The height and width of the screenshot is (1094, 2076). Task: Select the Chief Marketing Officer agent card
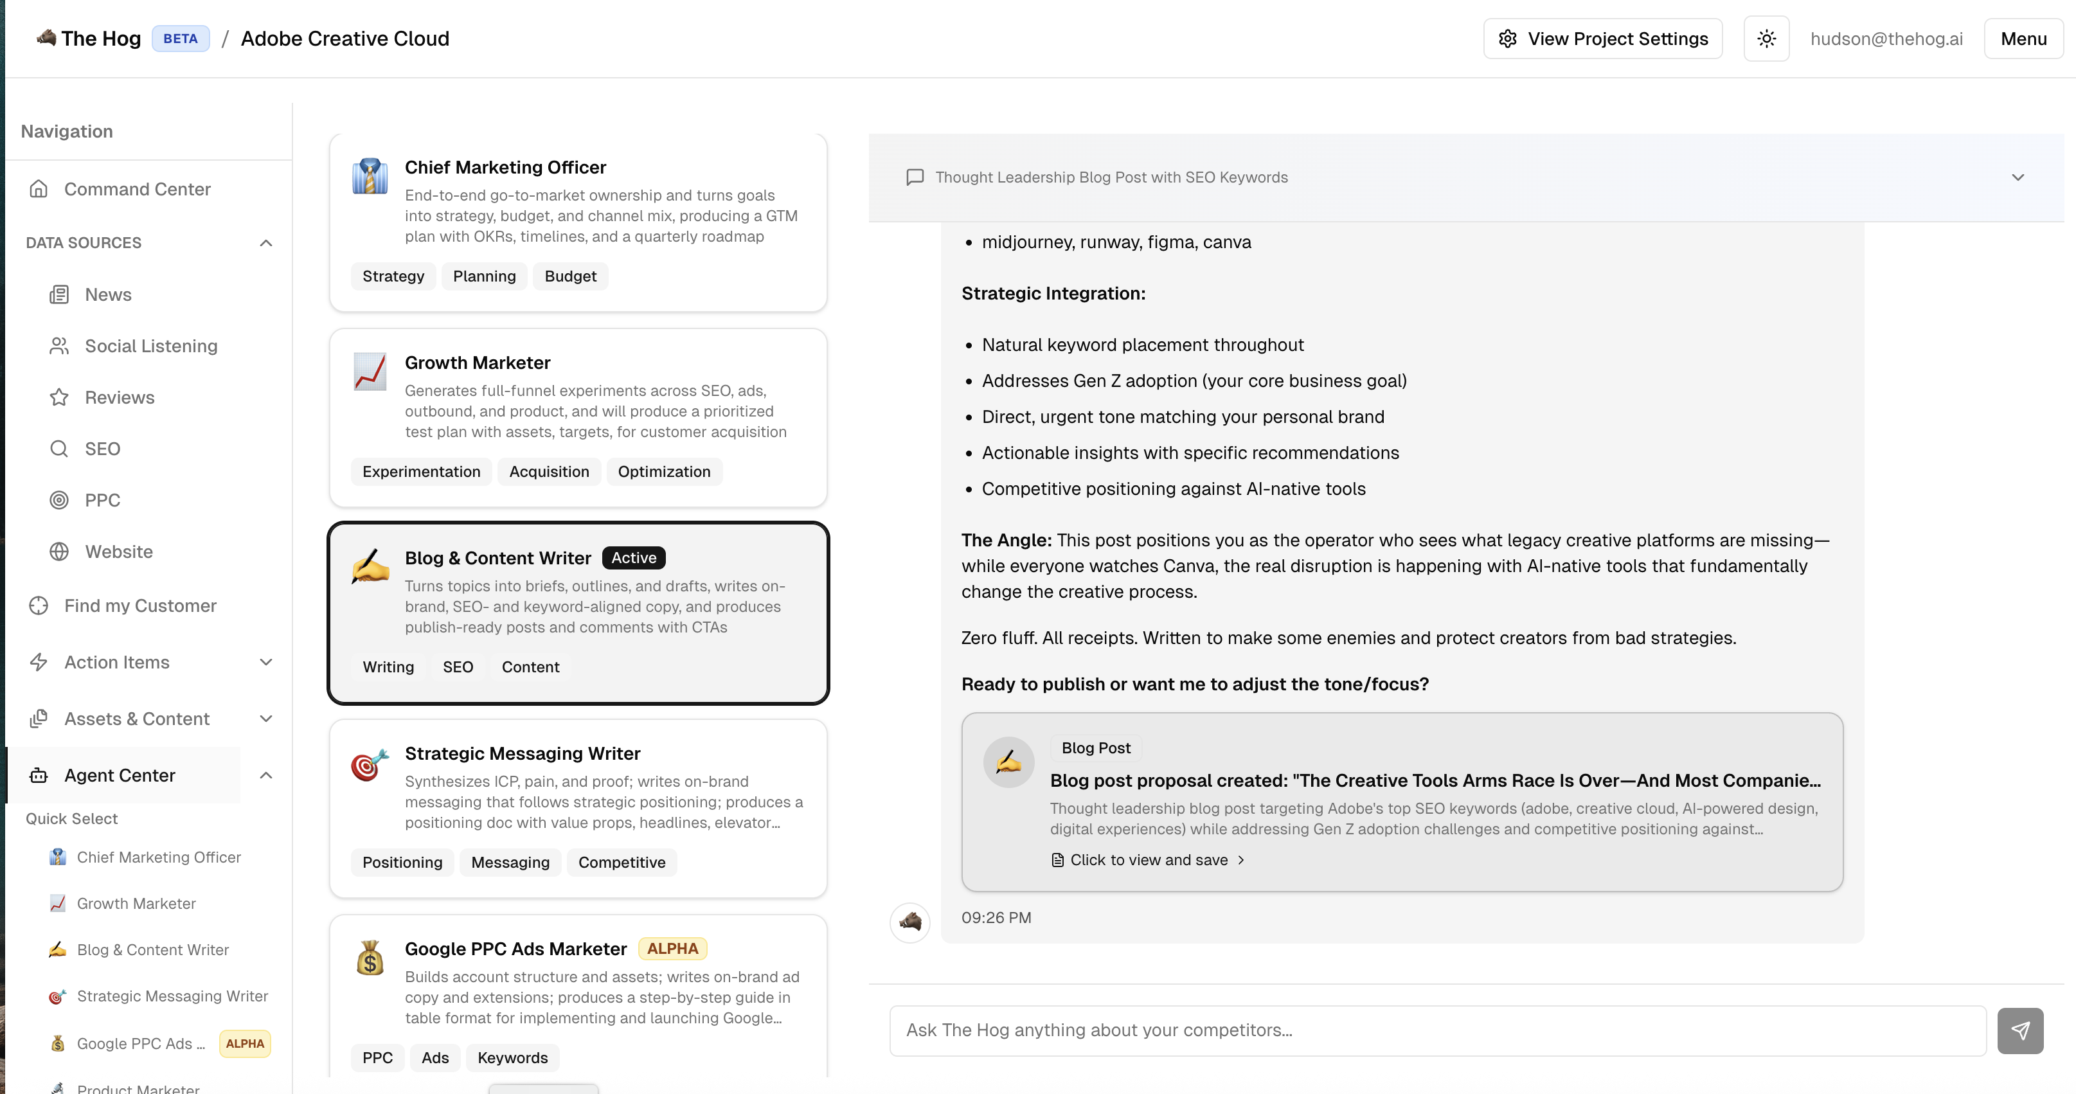tap(578, 222)
